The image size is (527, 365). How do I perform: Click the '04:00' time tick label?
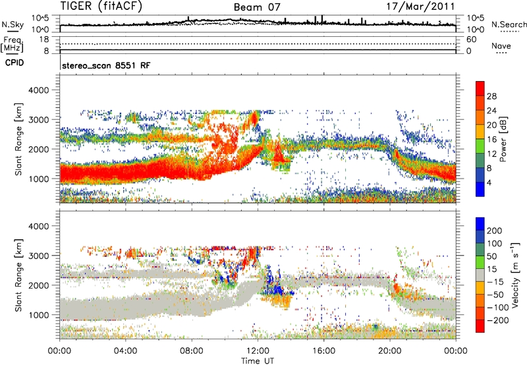[126, 351]
